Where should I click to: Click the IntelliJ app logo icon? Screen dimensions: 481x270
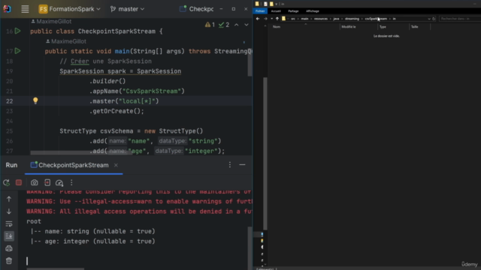pyautogui.click(x=7, y=9)
